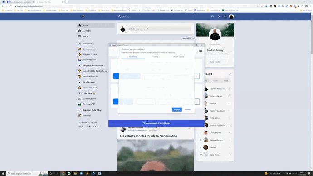The height and width of the screenshot is (176, 313).
Task: Click the plus create icon in header
Action: coord(225,17)
